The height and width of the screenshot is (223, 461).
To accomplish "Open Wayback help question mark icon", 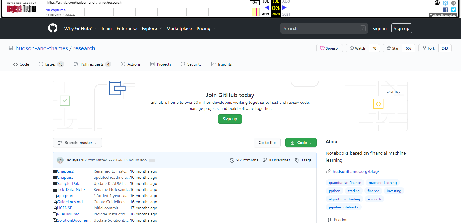I will point(445,3).
